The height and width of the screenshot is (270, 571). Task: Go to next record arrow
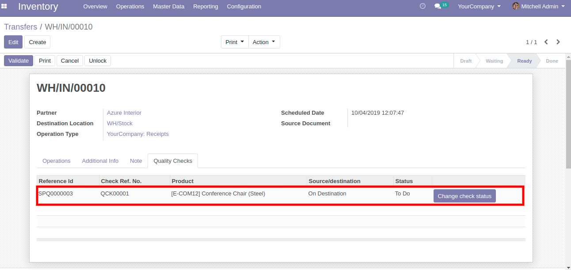pos(558,42)
